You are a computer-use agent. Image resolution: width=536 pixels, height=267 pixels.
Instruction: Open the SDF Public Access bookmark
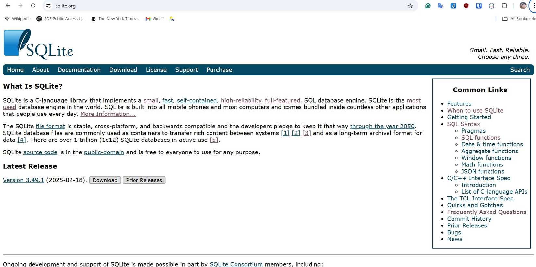pos(60,19)
